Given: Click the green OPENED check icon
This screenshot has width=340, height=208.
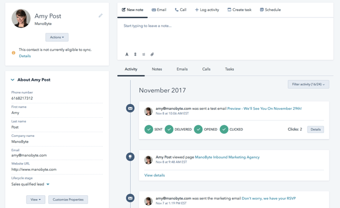Looking at the screenshot, I should [198, 129].
